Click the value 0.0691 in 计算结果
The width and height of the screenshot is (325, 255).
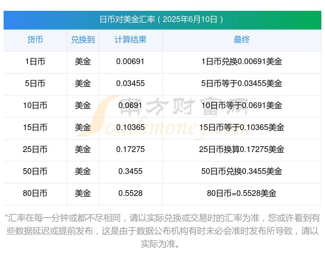(x=130, y=106)
